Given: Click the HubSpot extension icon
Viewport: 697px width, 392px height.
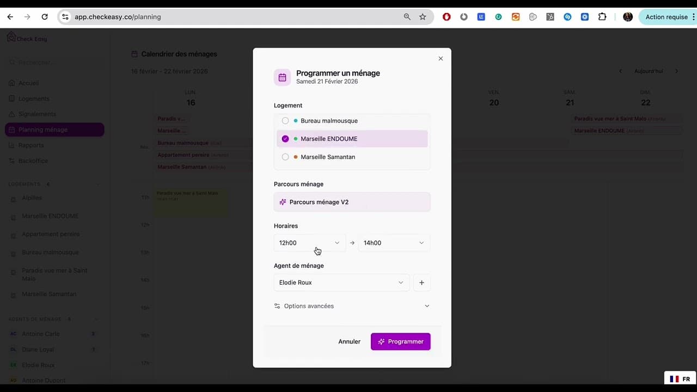Looking at the screenshot, I should click(551, 17).
